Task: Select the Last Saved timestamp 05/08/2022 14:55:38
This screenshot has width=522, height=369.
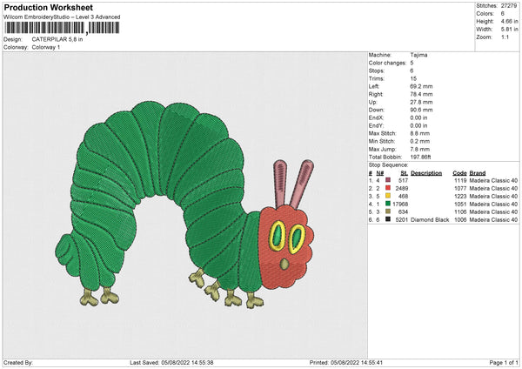Action: pyautogui.click(x=187, y=362)
